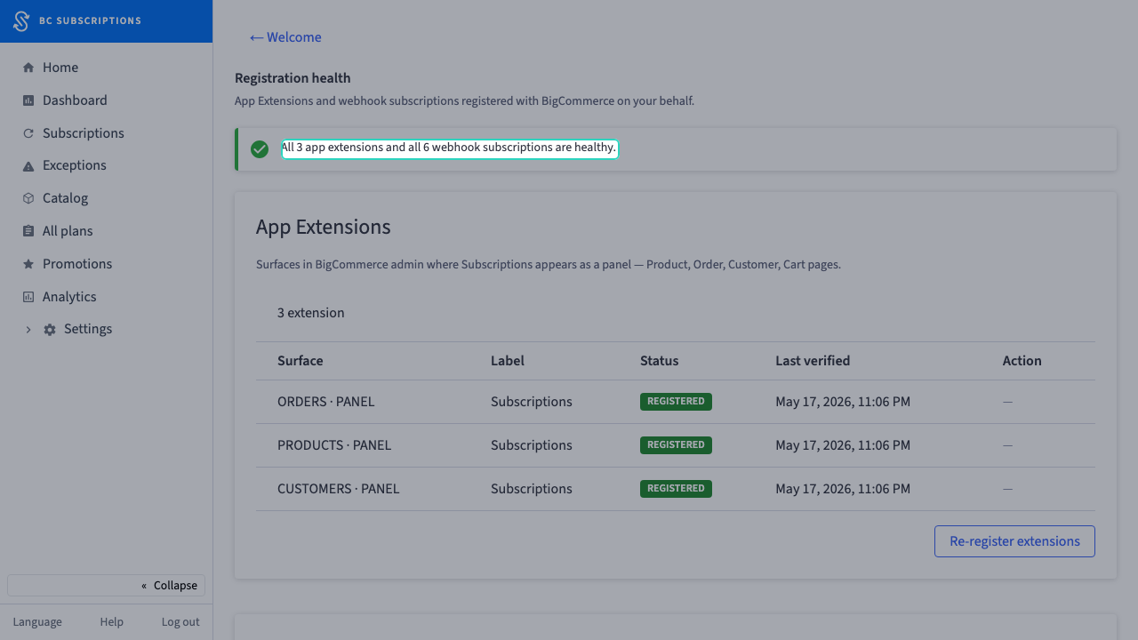Click the Promotions star icon
Screen dimensions: 1138x640
click(28, 264)
